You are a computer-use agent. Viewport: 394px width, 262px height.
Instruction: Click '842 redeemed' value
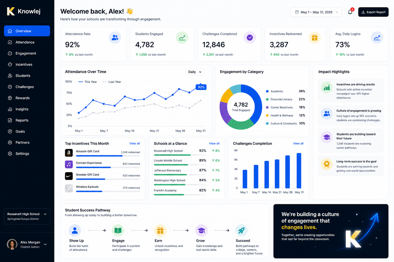131,164
